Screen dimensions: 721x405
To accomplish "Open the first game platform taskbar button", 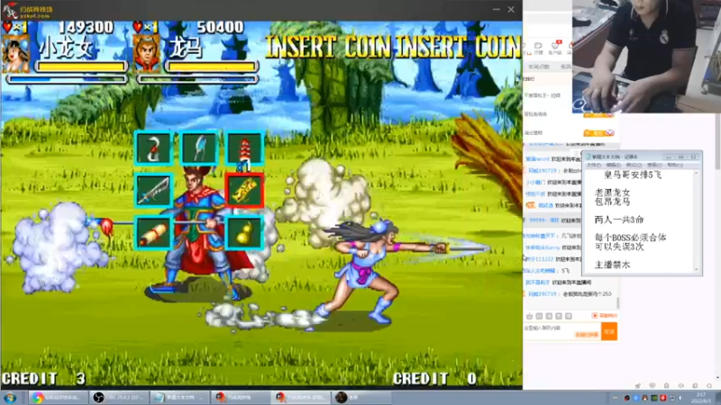I will pos(241,398).
